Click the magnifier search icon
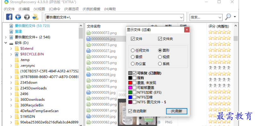The width and height of the screenshot is (255, 126). tap(228, 17)
